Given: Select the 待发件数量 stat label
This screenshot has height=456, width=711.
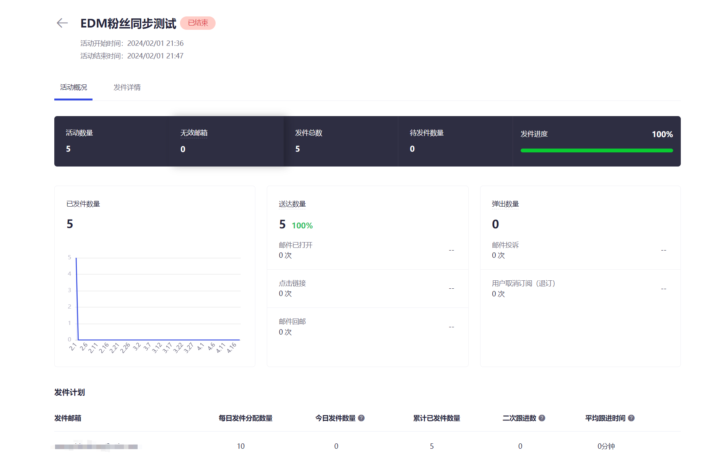Looking at the screenshot, I should (427, 133).
